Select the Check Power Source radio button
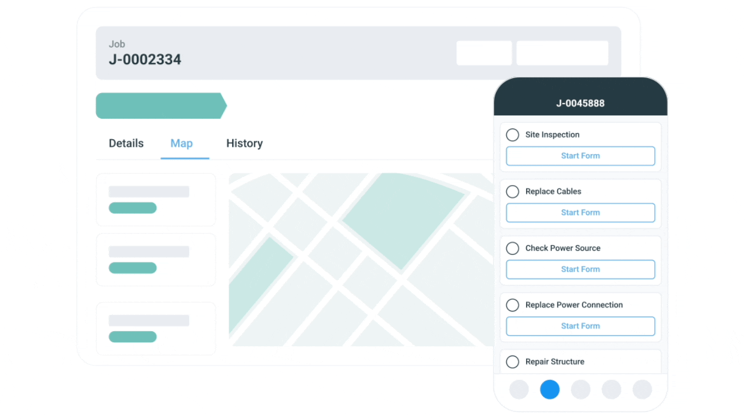Image resolution: width=745 pixels, height=419 pixels. click(512, 248)
